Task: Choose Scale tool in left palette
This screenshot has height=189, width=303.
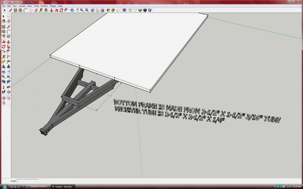Action: 3,51
